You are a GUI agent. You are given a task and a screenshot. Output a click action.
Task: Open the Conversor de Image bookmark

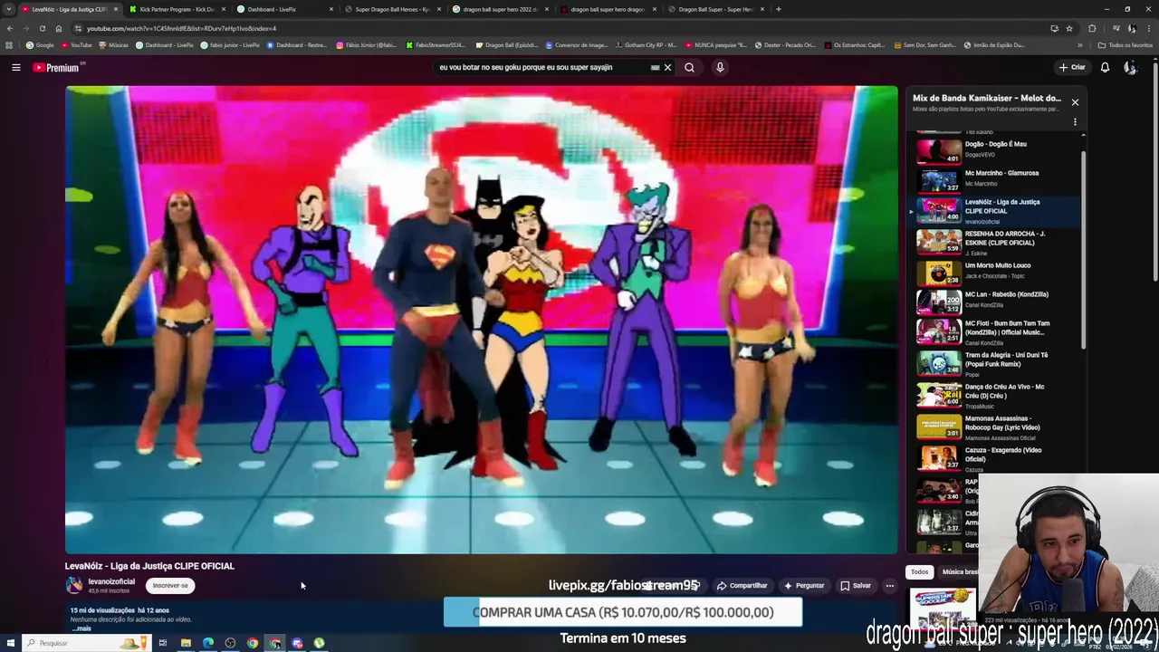pyautogui.click(x=576, y=44)
